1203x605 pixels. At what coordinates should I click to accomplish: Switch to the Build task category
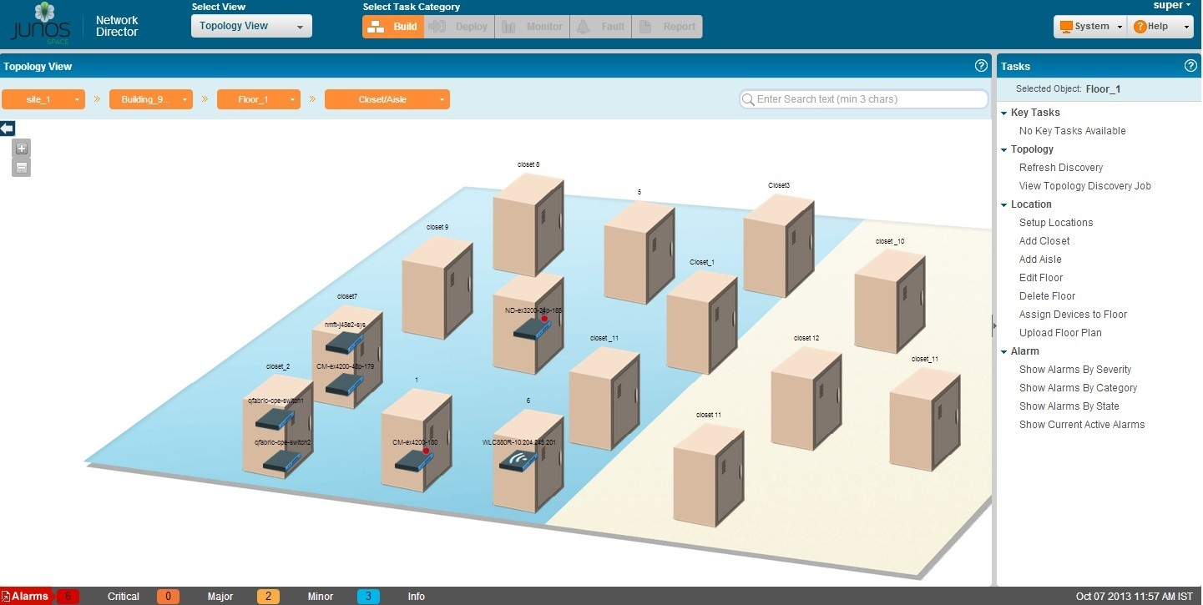click(393, 27)
